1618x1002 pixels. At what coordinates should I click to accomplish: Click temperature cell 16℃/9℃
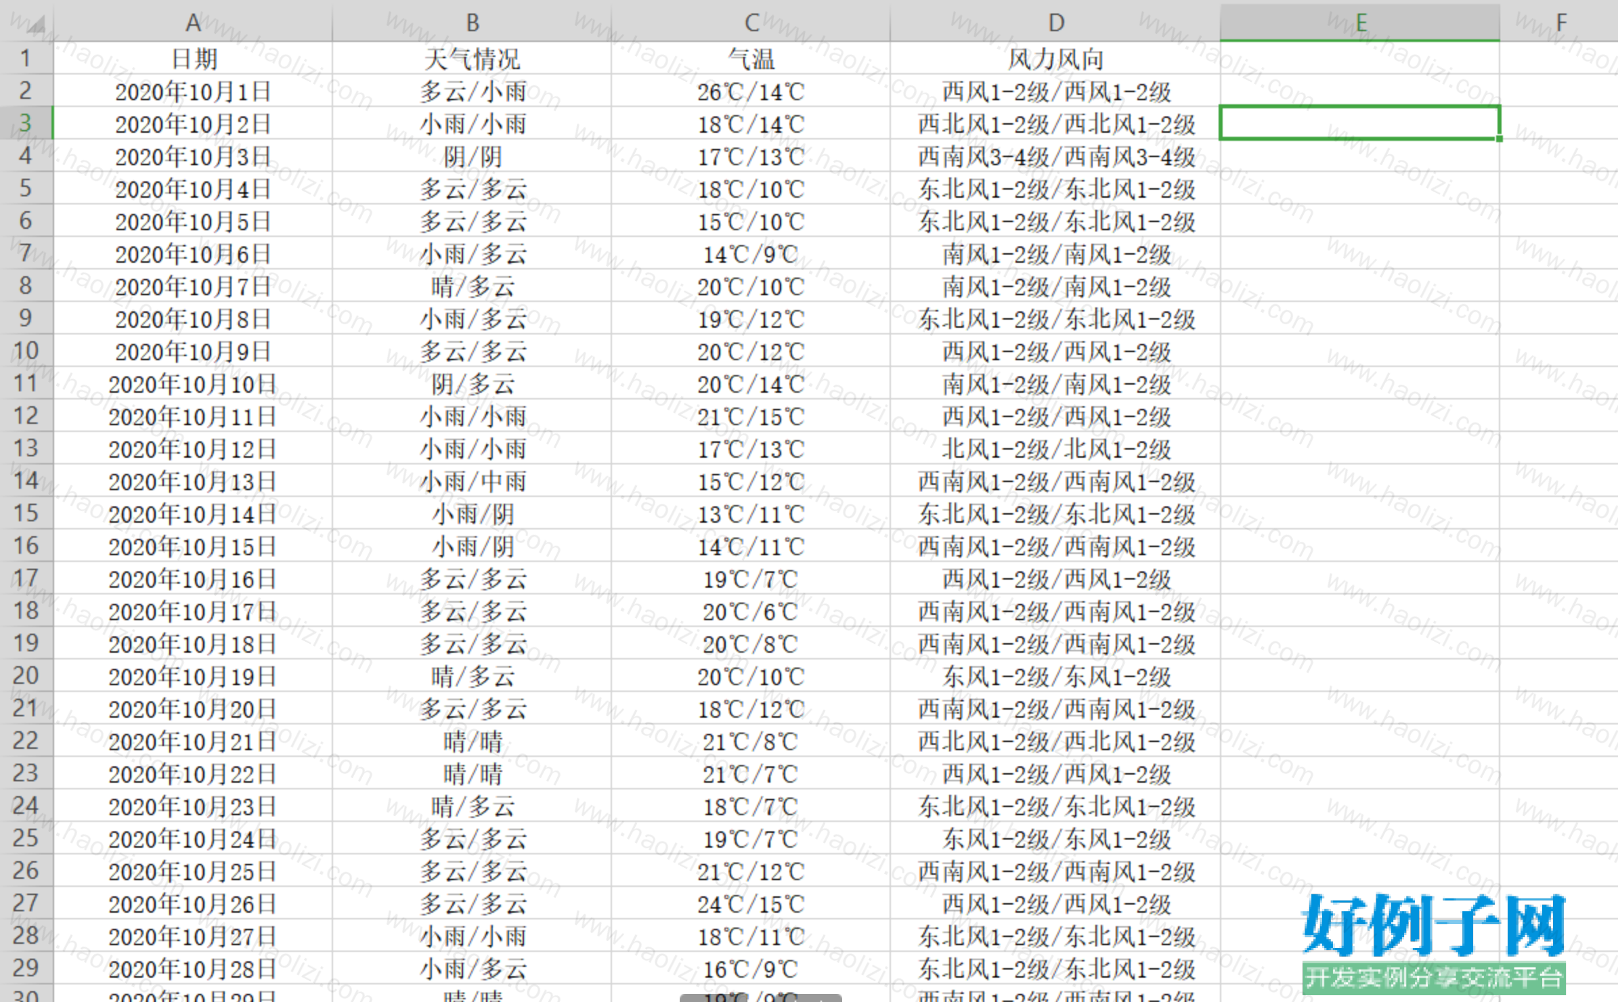point(750,968)
